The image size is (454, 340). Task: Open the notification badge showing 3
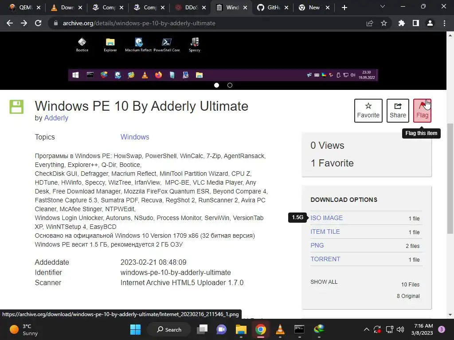pyautogui.click(x=442, y=329)
